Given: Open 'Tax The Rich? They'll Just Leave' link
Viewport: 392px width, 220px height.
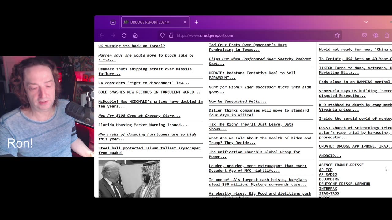Looking at the screenshot, I should click(251, 127).
